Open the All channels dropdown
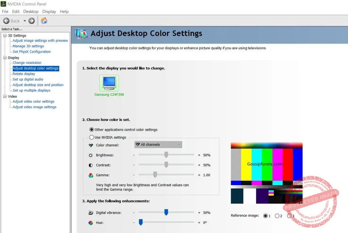The image size is (348, 233). 180,144
